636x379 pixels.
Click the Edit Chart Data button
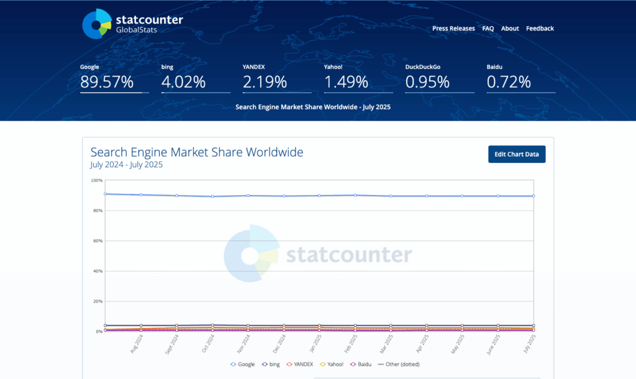coord(517,154)
